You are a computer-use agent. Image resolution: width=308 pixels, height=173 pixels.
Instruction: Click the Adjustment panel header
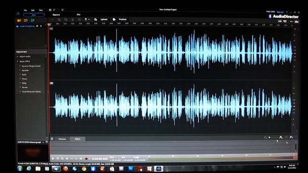click(31, 52)
